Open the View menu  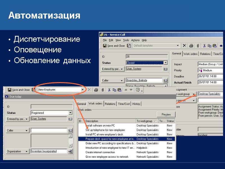118,40
